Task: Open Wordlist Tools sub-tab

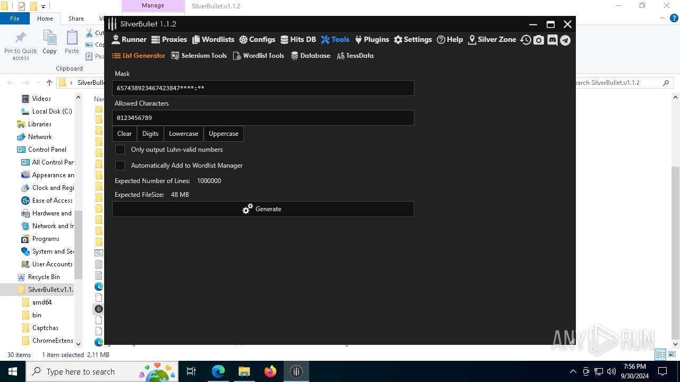Action: point(259,56)
